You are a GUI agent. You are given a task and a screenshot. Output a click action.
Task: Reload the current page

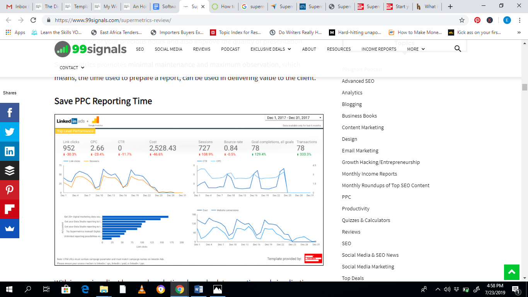click(x=33, y=20)
